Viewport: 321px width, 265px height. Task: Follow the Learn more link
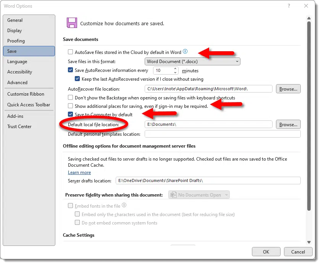pos(79,172)
